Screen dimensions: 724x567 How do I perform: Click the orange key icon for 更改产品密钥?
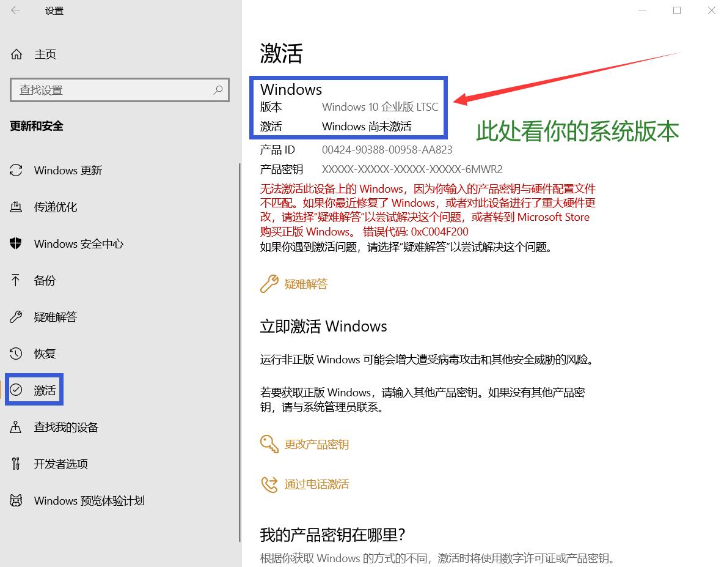(x=269, y=444)
